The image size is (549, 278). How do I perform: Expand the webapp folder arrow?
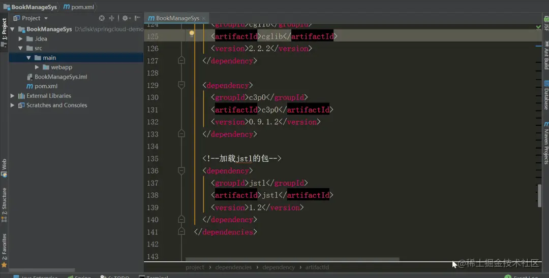point(37,67)
